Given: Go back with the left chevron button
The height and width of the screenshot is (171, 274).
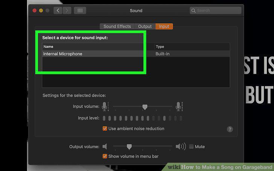Looking at the screenshot, I should coord(58,11).
